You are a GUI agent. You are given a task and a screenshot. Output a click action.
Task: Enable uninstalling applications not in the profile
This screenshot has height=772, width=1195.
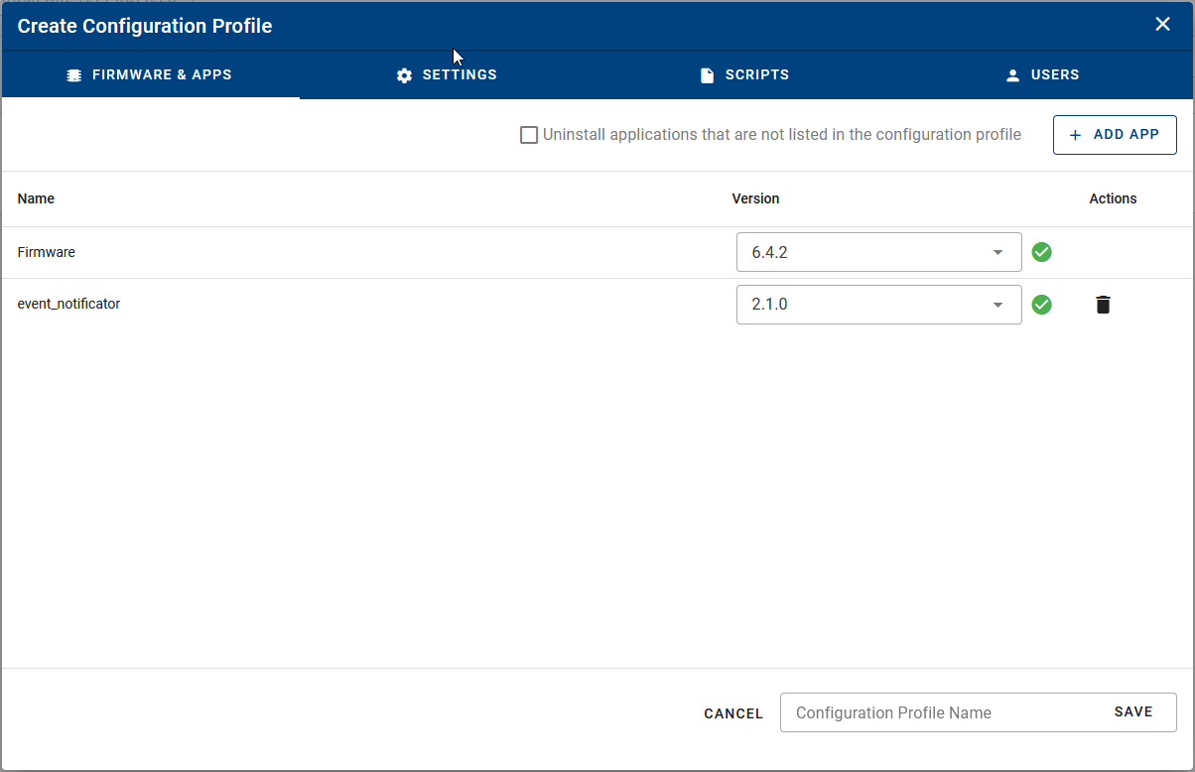coord(529,134)
